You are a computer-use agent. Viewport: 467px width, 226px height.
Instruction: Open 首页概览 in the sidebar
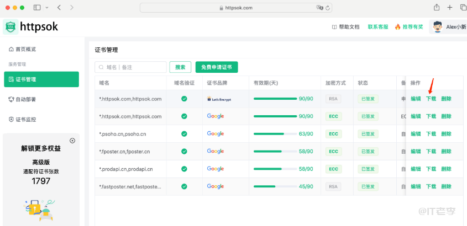(x=25, y=49)
